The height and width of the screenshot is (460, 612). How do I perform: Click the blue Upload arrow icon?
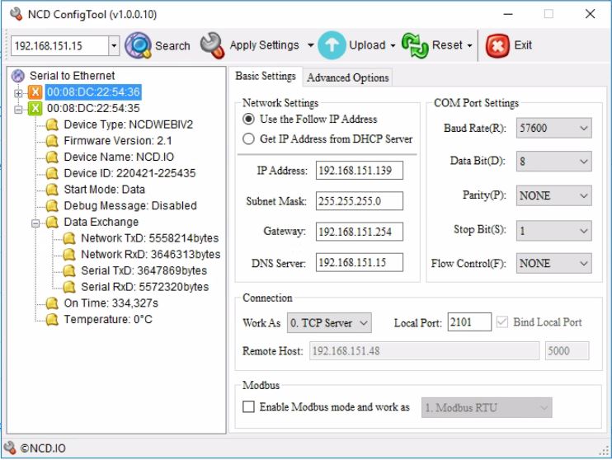click(332, 45)
